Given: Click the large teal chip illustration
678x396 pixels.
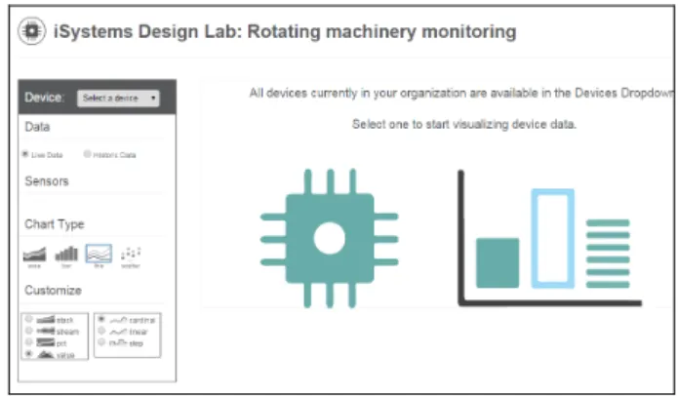Looking at the screenshot, I should click(330, 238).
